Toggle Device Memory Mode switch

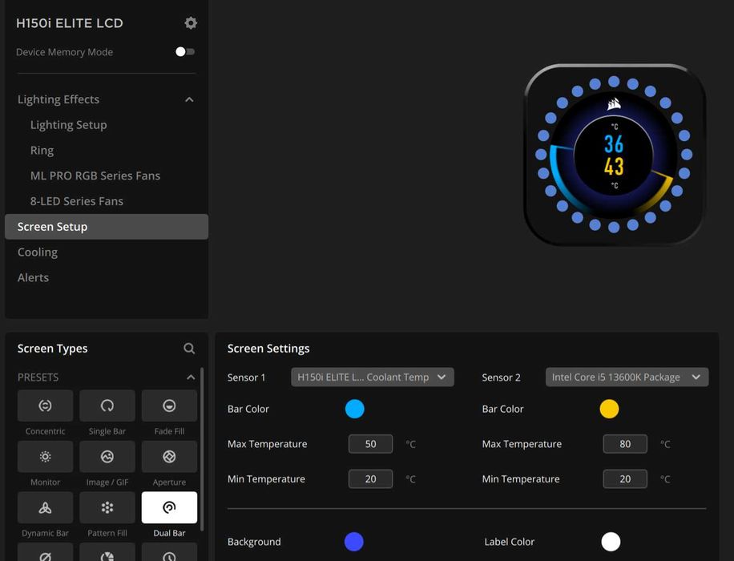[185, 52]
